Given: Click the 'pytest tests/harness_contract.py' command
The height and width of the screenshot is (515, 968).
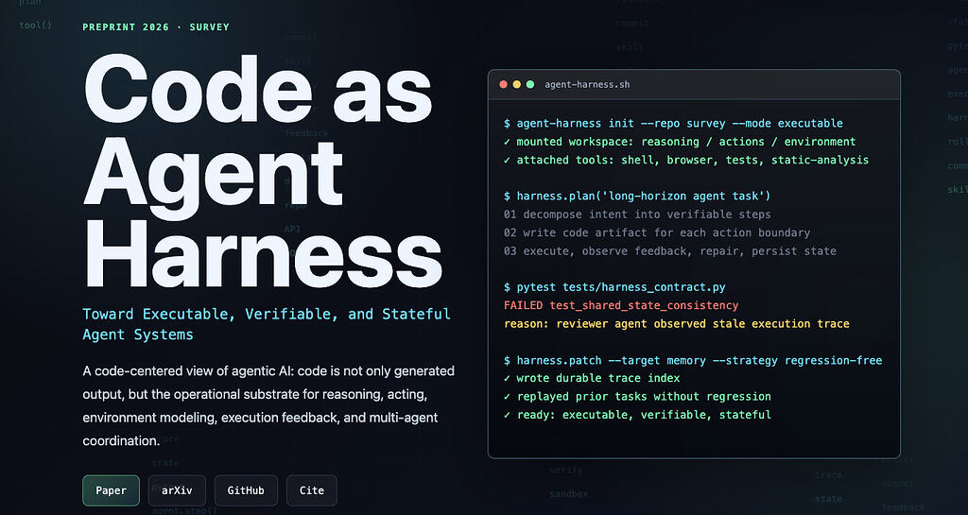Looking at the screenshot, I should [614, 287].
